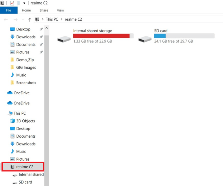Switch to the Home ribbon tab
This screenshot has height=186, width=223.
(26, 10)
